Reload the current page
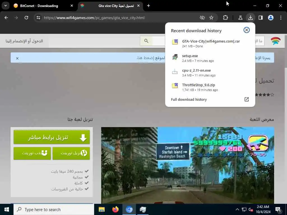 pyautogui.click(x=26, y=18)
